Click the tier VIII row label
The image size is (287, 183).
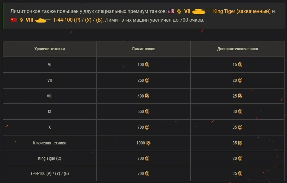point(50,96)
